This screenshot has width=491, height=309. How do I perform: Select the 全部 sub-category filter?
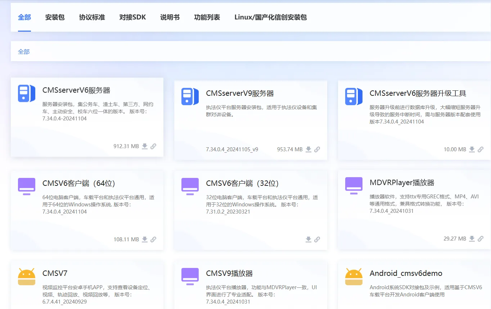(x=24, y=51)
